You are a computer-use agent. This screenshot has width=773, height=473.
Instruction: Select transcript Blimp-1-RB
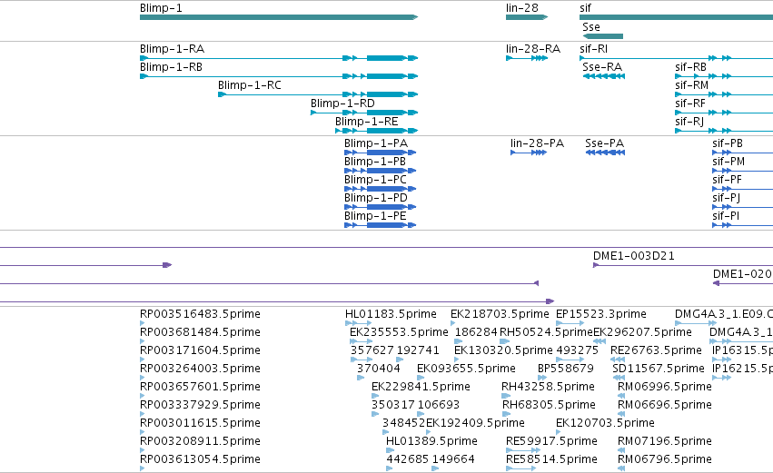click(279, 76)
